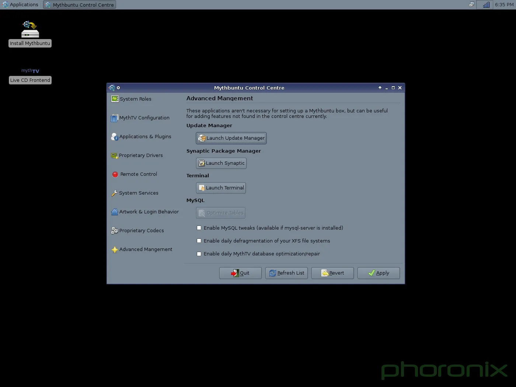Open Remote Control settings
This screenshot has height=387, width=516.
click(135, 174)
